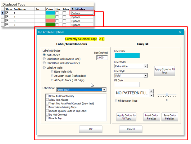Click formation name cell D
191x144 pixels.
pos(24,25)
